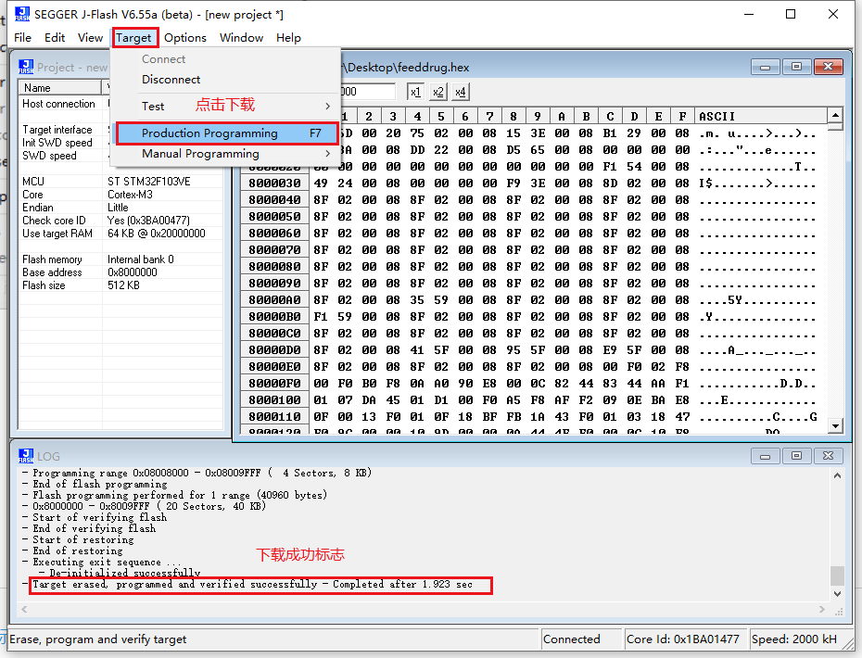862x658 pixels.
Task: Open the Help menu
Action: [x=288, y=38]
